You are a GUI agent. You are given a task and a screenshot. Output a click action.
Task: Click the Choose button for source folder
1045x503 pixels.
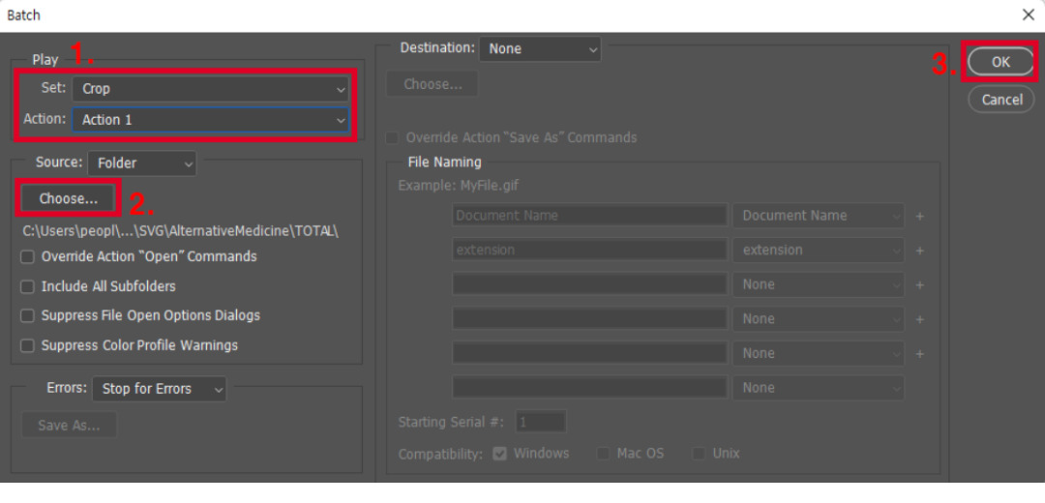pyautogui.click(x=69, y=198)
